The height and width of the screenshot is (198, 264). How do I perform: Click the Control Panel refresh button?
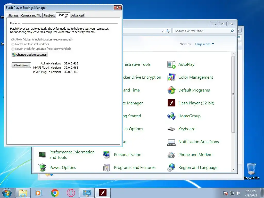[168, 31]
